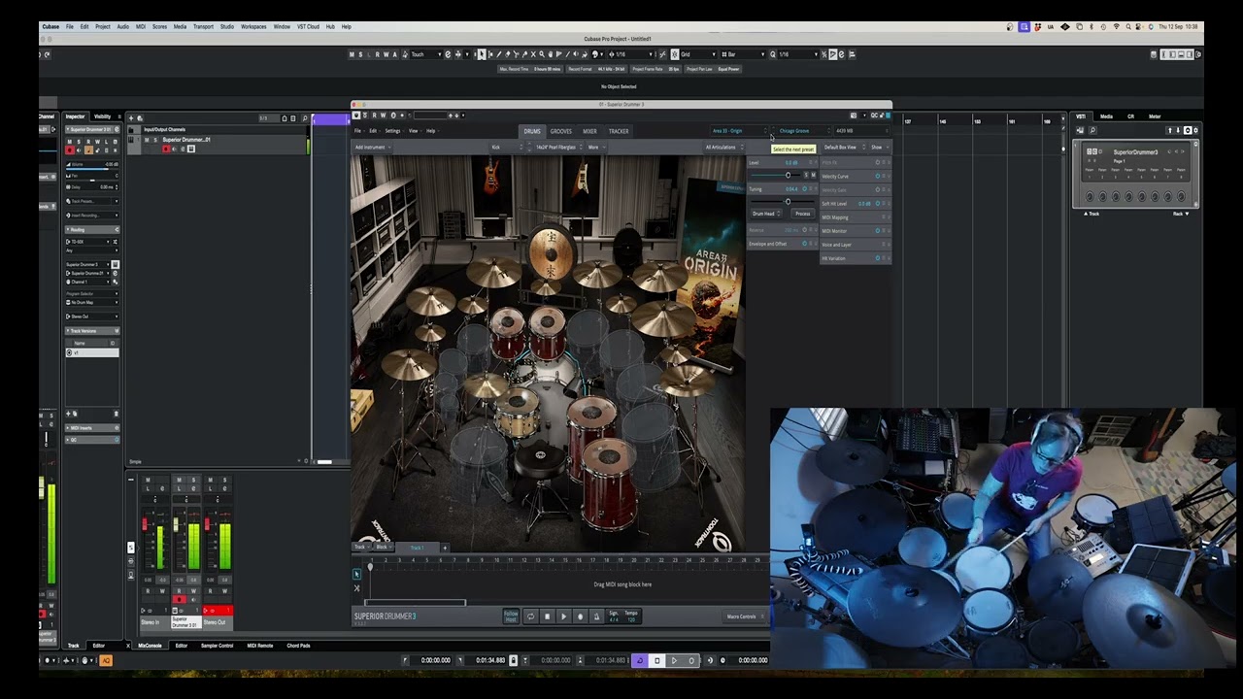Screen dimensions: 1243x699
Task: Select Track 1 song track tab
Action: tap(418, 548)
